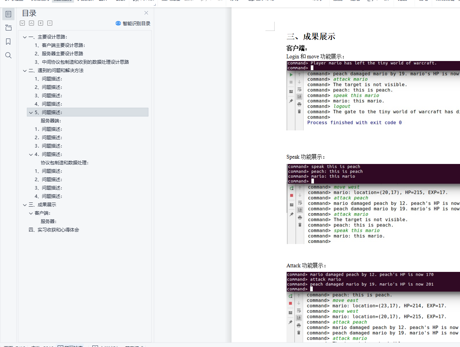Click the collapse-all up-arrow outline button
Screen dimensions: 460x347
(32, 23)
